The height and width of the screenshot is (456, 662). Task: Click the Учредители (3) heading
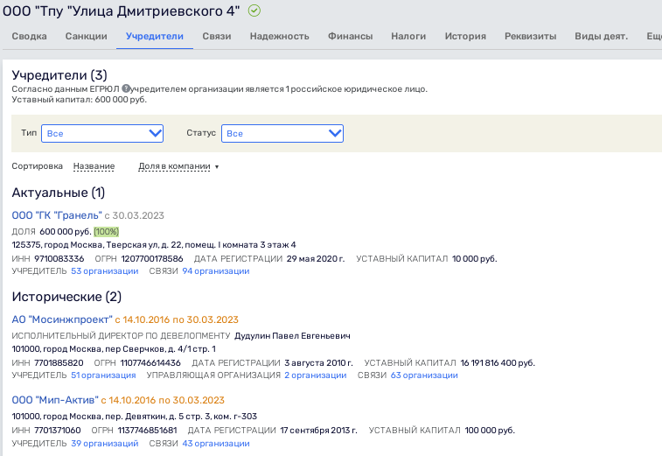click(x=59, y=75)
